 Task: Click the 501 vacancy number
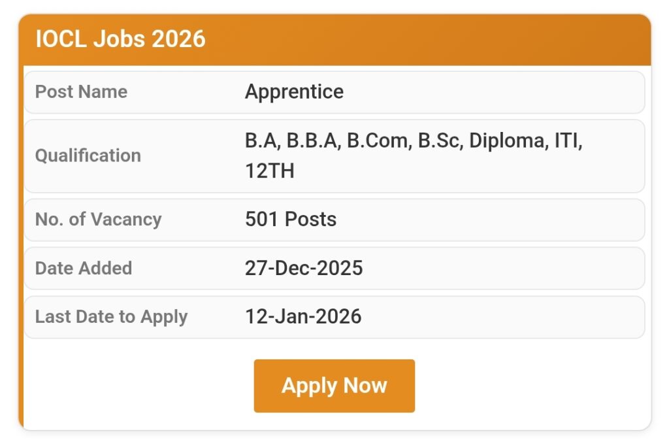coord(262,219)
